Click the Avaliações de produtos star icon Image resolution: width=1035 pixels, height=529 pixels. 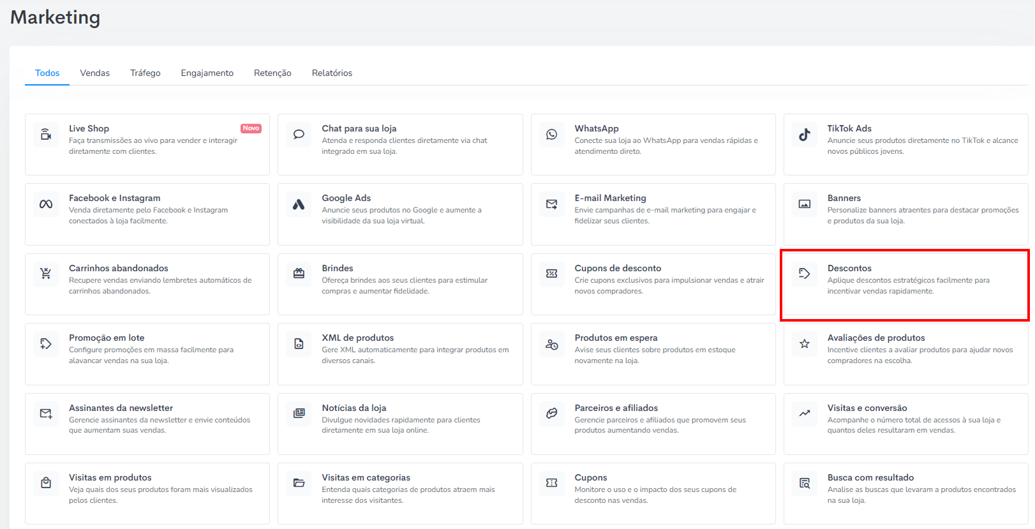pyautogui.click(x=805, y=344)
